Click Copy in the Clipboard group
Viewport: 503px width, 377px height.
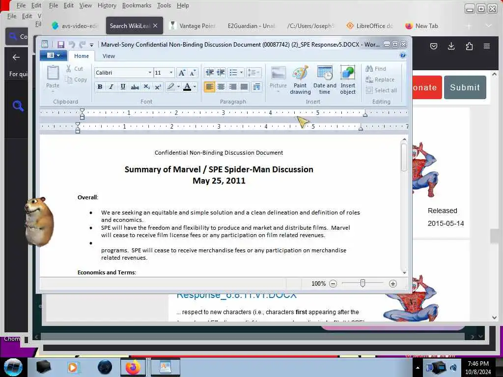click(76, 80)
